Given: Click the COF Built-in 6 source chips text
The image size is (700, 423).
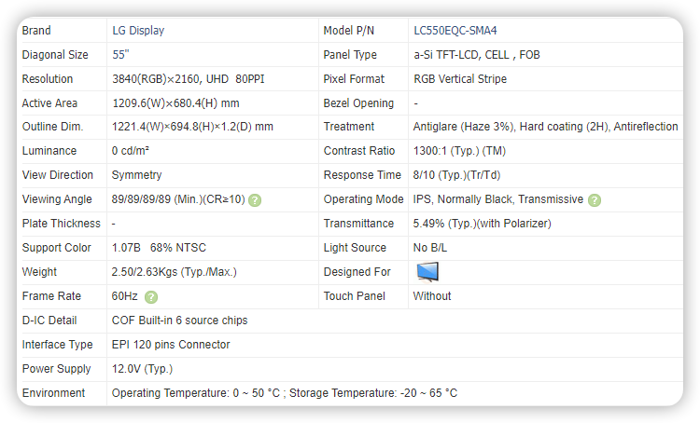Looking at the screenshot, I should click(x=179, y=321).
